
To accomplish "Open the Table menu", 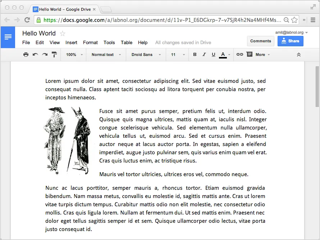I will click(x=126, y=42).
